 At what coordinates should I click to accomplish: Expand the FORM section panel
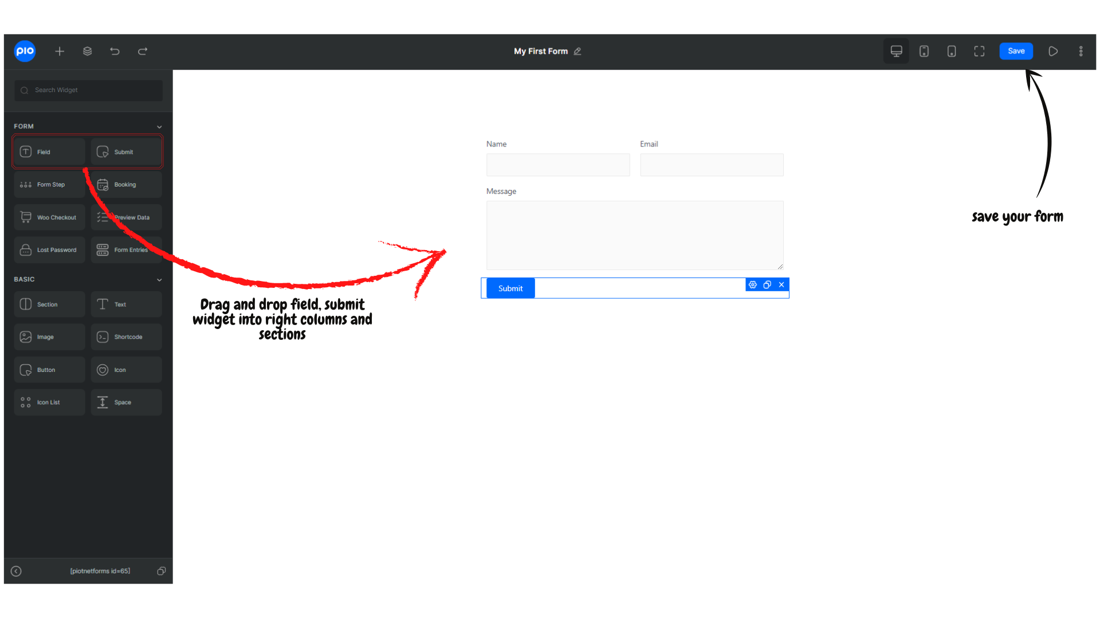tap(158, 126)
